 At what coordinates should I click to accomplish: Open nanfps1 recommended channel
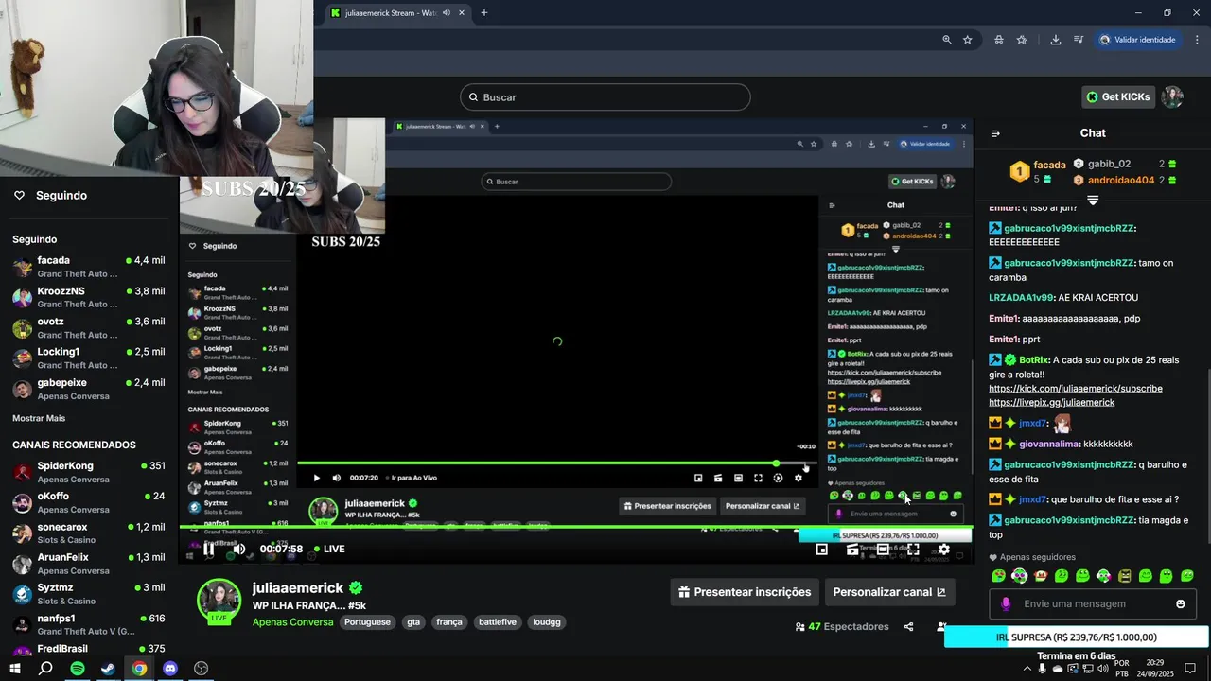(x=90, y=624)
